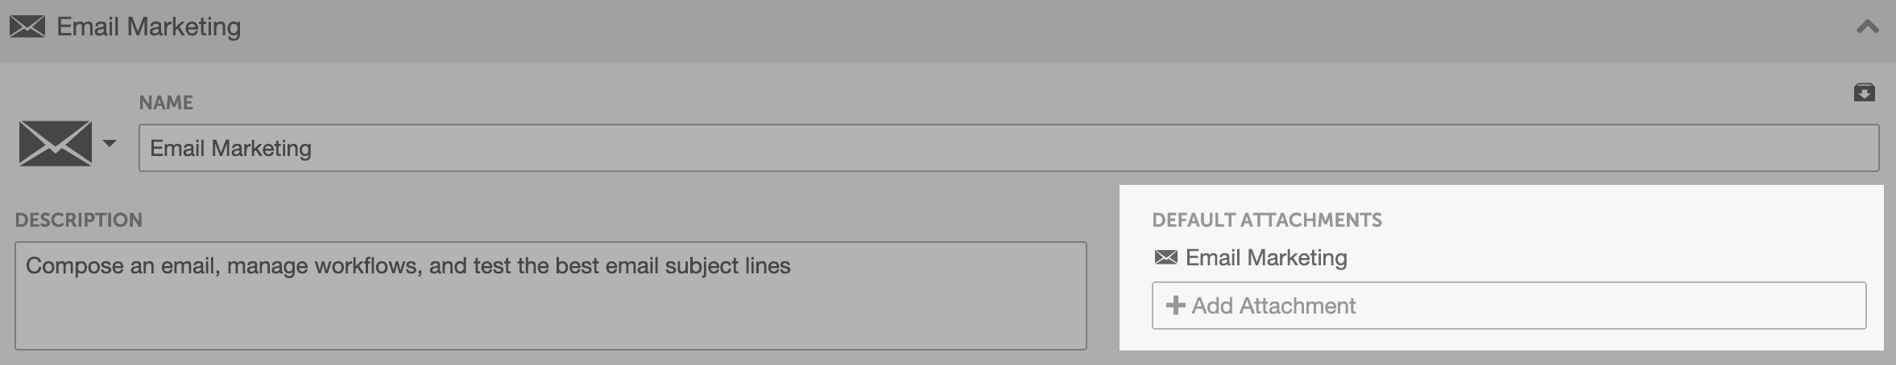Open the Email Marketing default attachment

(x=1266, y=258)
